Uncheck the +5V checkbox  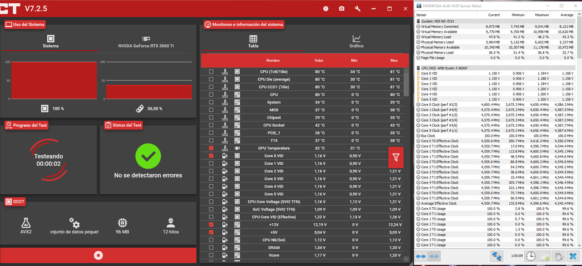click(211, 232)
